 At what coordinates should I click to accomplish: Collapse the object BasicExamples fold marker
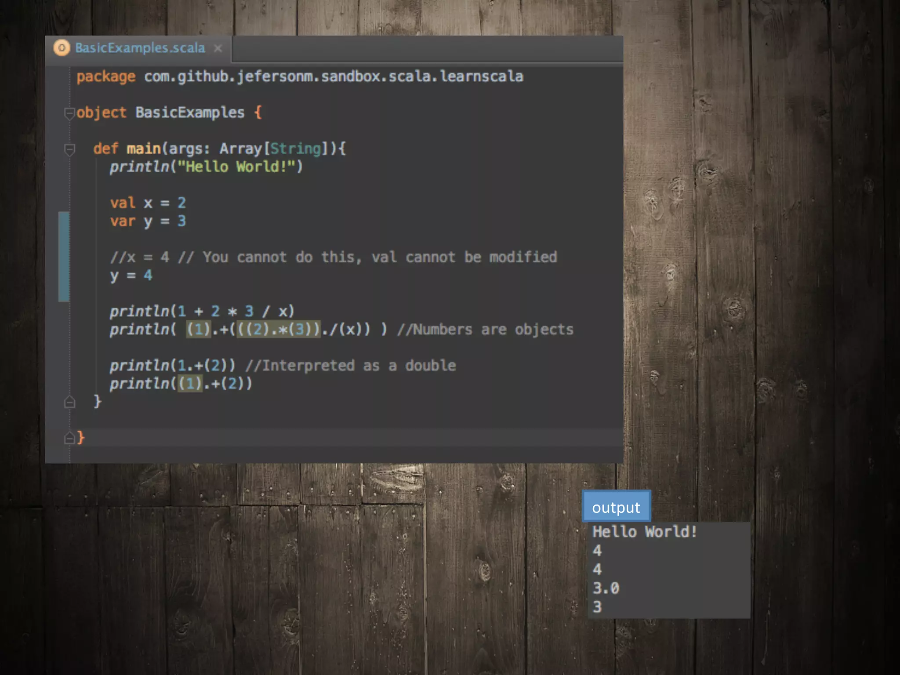click(69, 113)
